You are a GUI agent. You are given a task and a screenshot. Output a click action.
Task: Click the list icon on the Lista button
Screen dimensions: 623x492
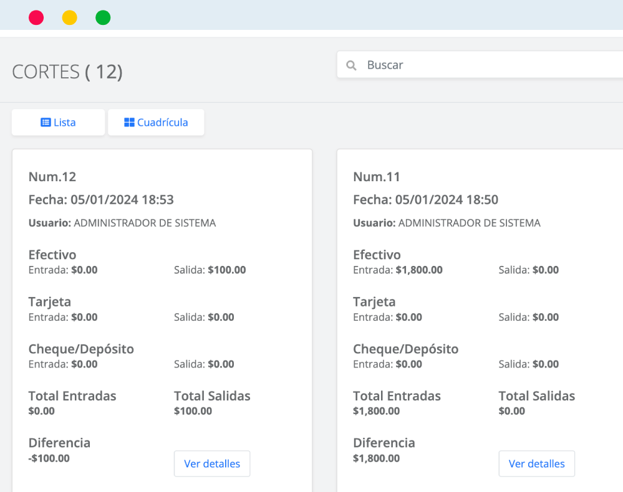coord(46,122)
